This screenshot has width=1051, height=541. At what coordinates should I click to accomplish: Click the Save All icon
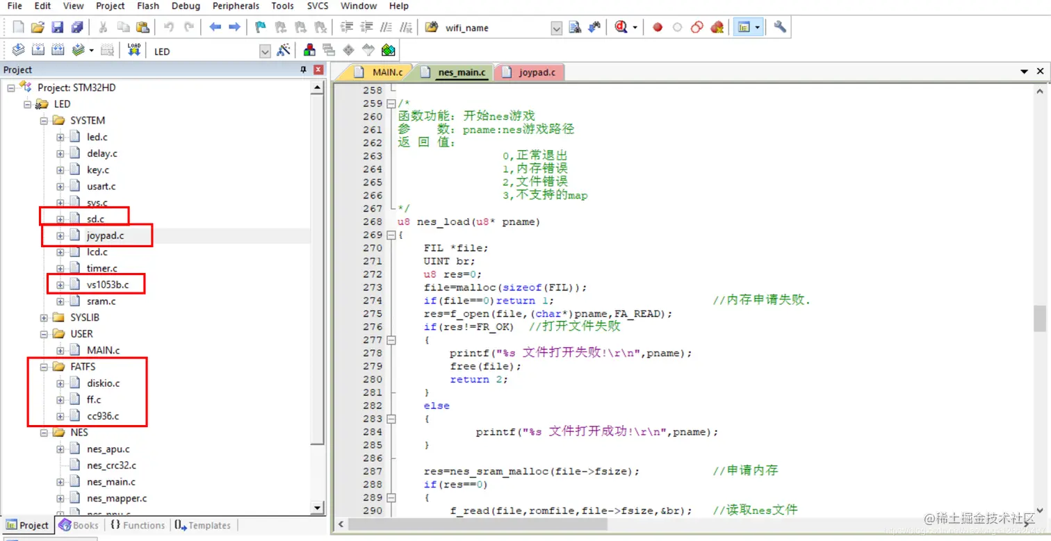[x=77, y=27]
